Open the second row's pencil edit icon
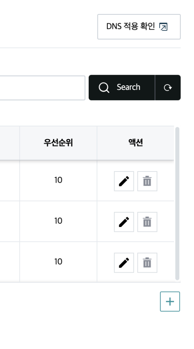 [x=124, y=222]
